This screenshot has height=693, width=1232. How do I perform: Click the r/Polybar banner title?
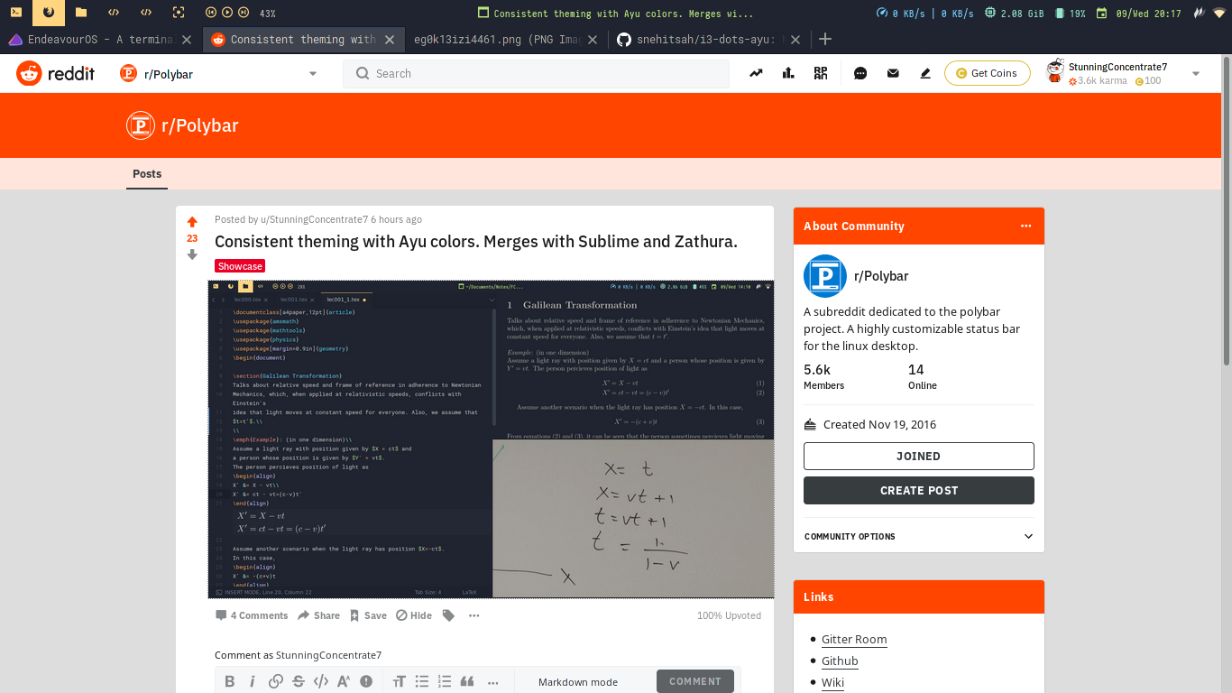[x=200, y=125]
